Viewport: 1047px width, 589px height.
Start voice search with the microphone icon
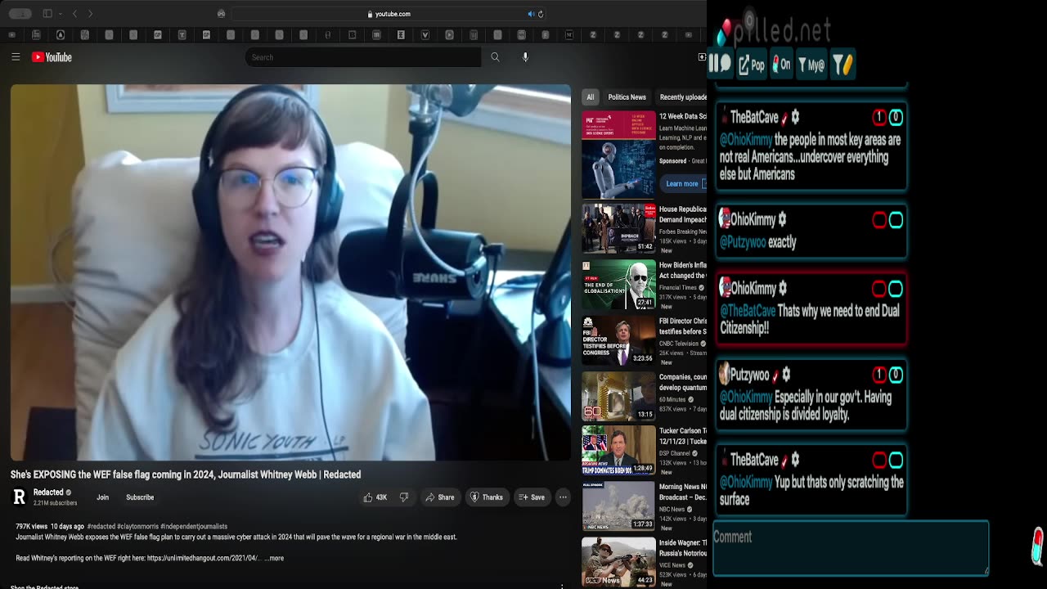525,57
